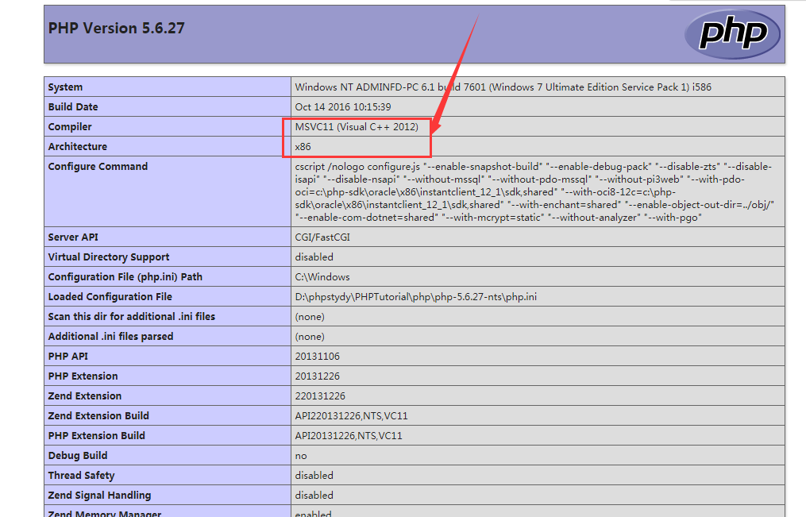Viewport: 806px width, 517px height.
Task: Click the Architecture x86 value
Action: tap(302, 146)
